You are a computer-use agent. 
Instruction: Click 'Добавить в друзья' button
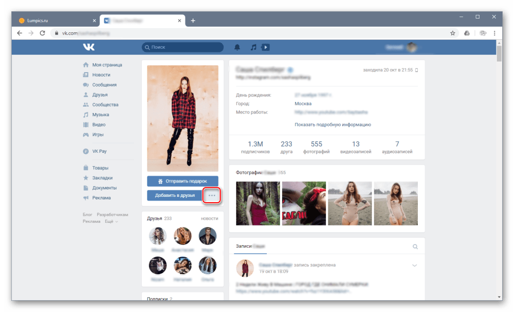(x=175, y=195)
